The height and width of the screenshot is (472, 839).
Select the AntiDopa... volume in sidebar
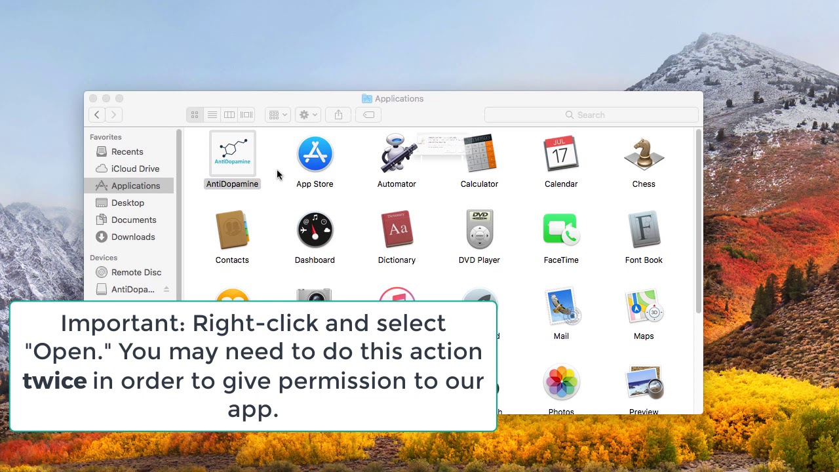129,289
